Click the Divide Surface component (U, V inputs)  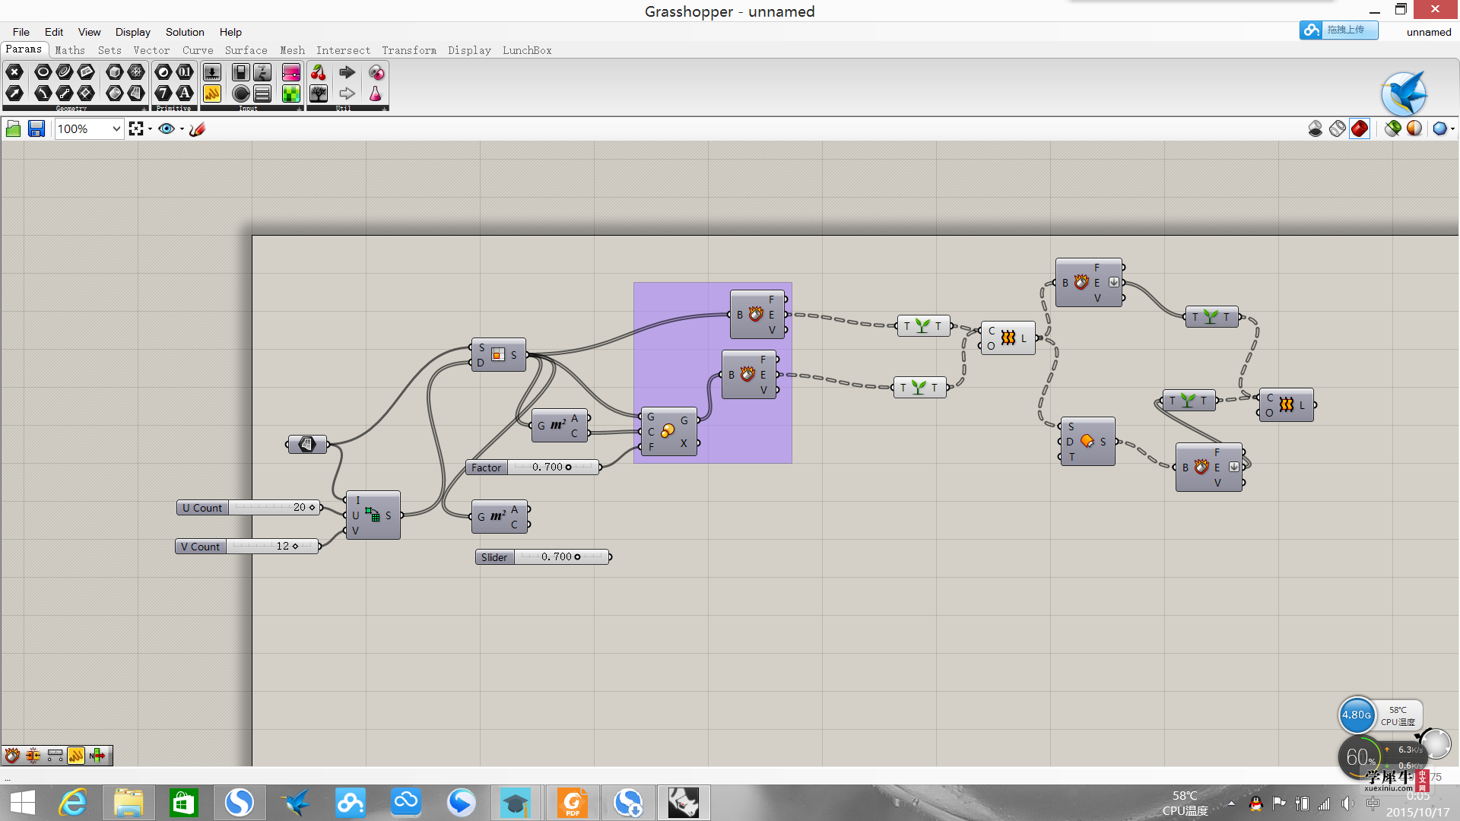point(373,515)
